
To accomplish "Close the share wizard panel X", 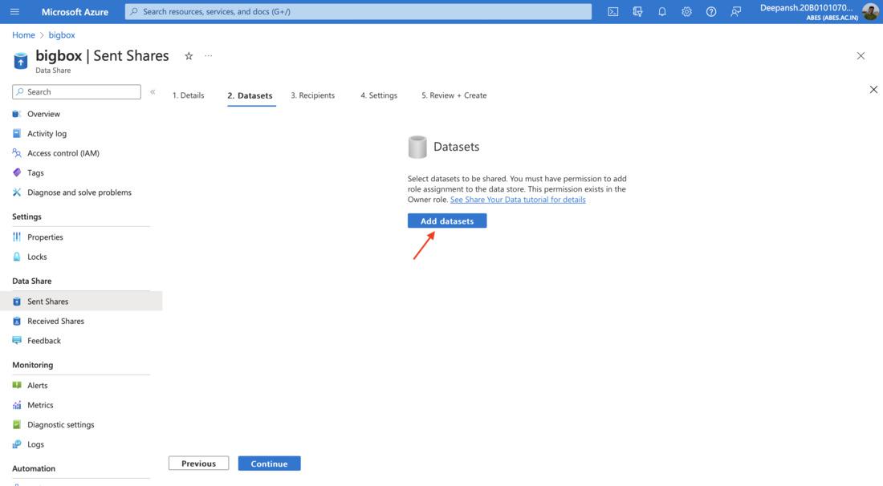I will click(x=873, y=90).
